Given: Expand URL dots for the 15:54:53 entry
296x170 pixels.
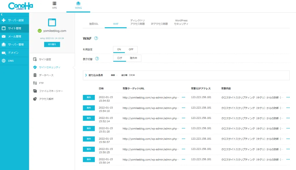Looking at the screenshot, I should (184, 97).
